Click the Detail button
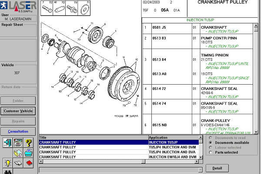 tap(217, 168)
